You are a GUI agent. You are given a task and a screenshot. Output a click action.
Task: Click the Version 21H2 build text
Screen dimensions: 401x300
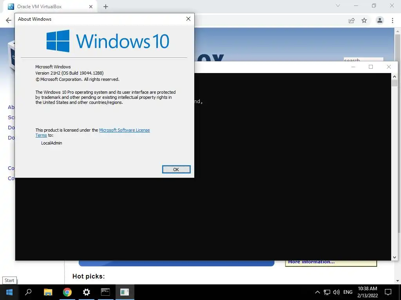tap(69, 73)
